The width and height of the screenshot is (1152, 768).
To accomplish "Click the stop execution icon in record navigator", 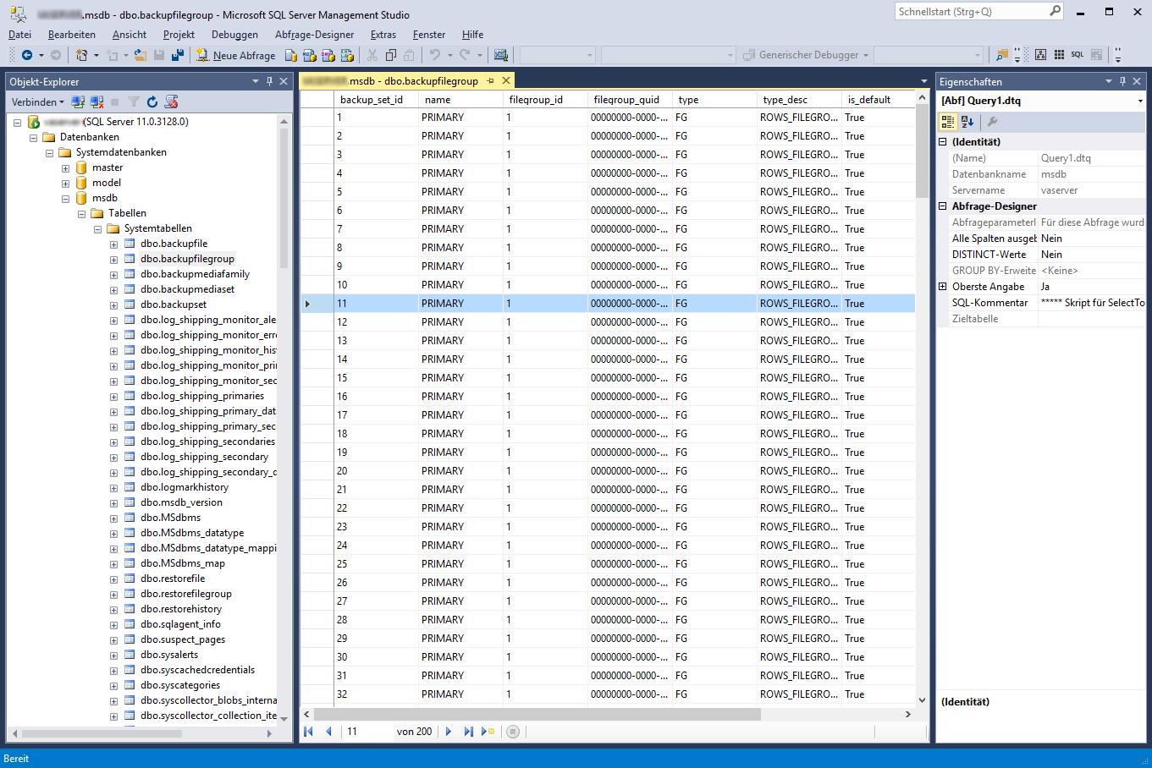I will coord(513,732).
